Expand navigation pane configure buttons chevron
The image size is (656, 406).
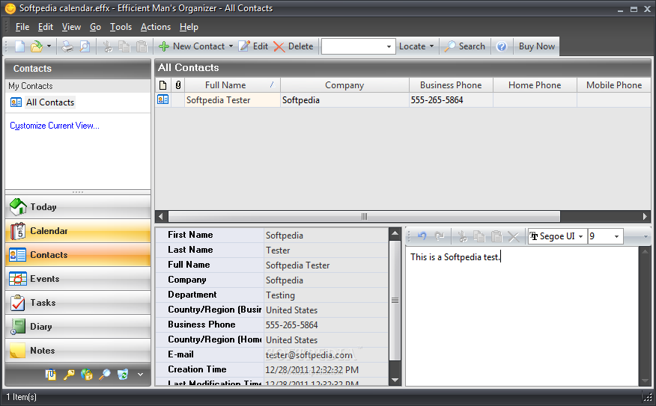coord(141,375)
